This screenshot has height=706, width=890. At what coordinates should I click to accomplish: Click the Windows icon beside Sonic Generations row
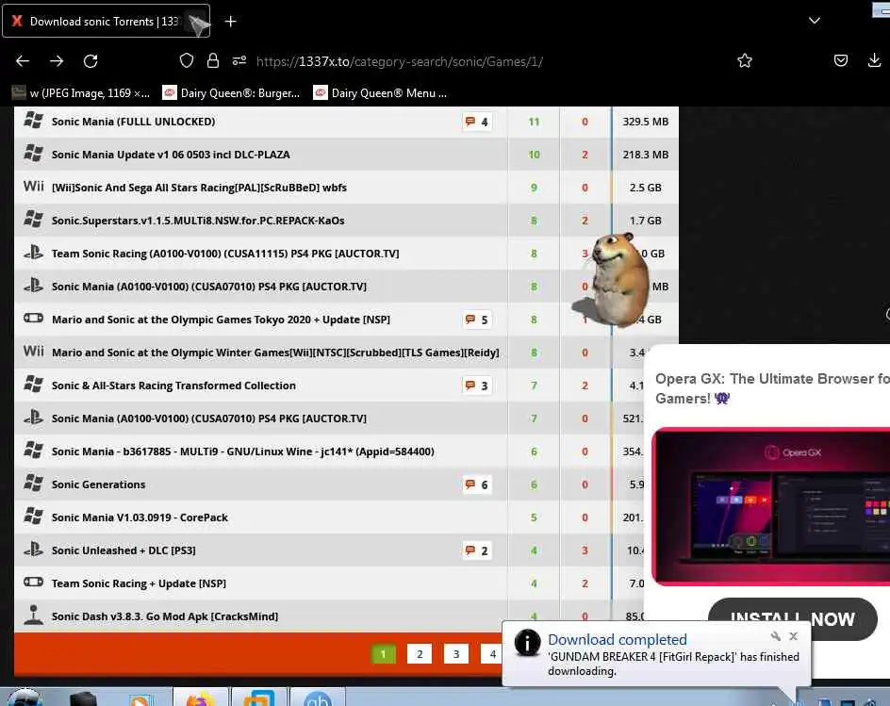coord(34,483)
